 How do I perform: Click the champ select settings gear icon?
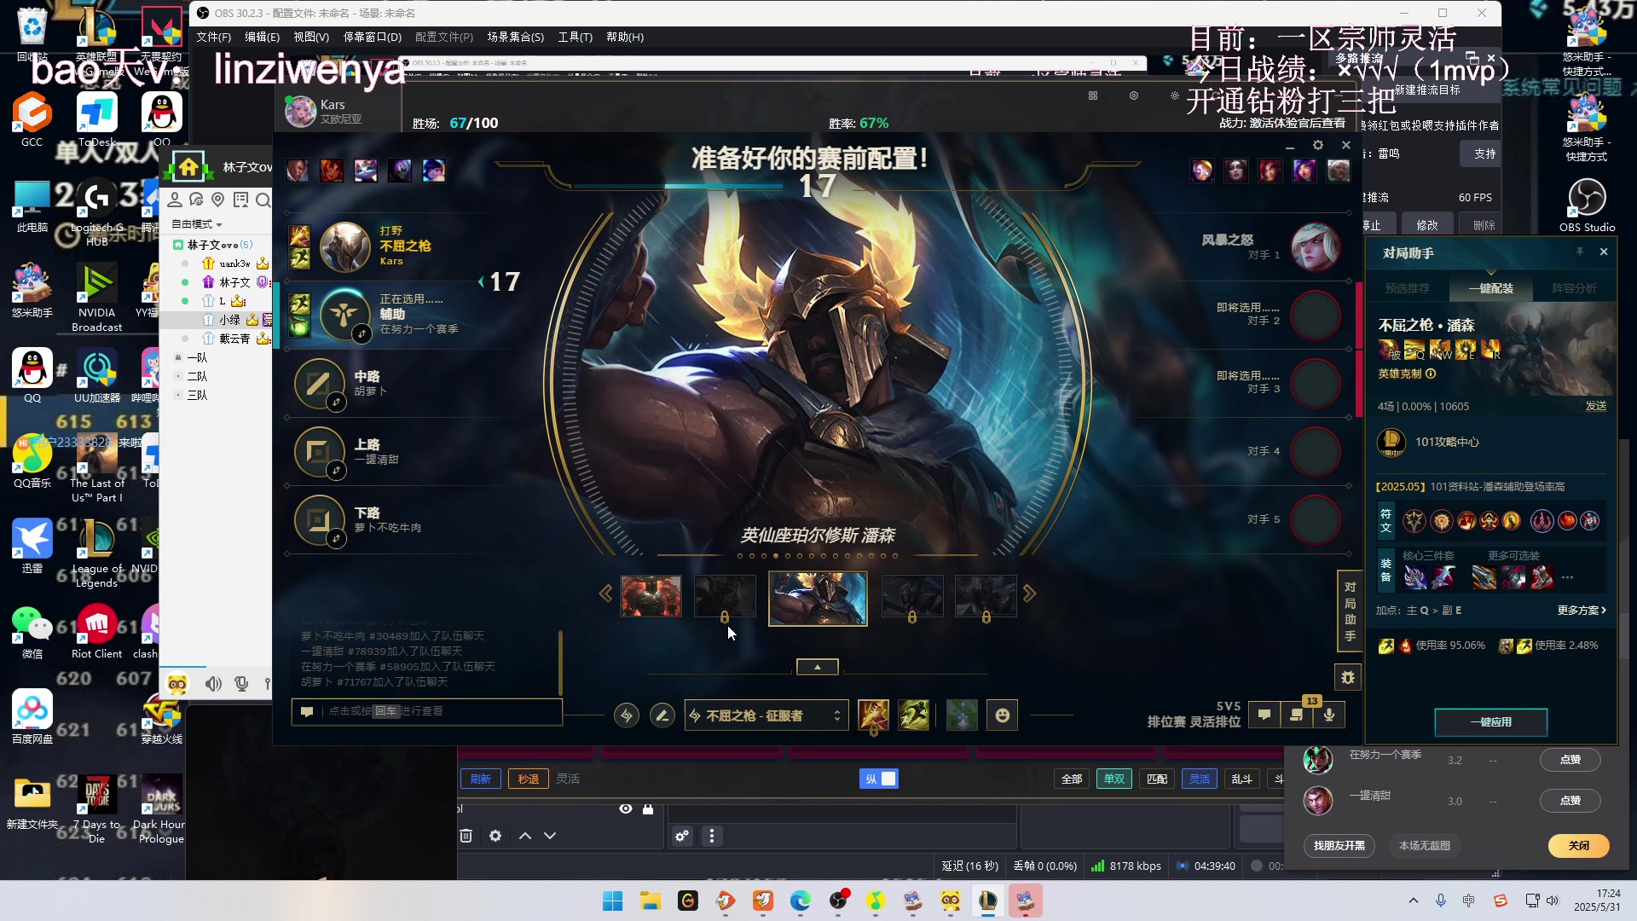tap(1318, 145)
